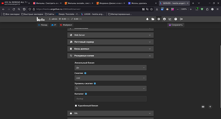
Task: Open the shield protection extension icon
Action: (x=202, y=9)
